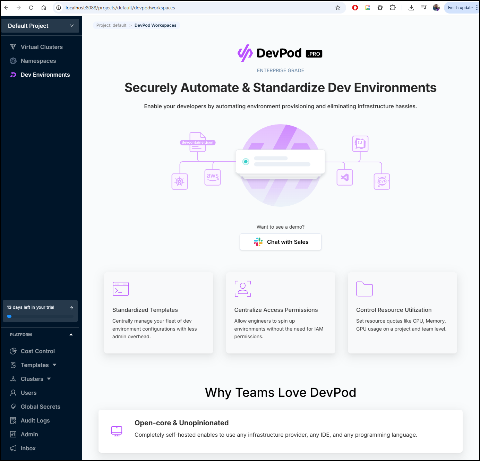Click the terminal icon on Standardized Templates card
Viewport: 480px width, 461px height.
[x=121, y=289]
